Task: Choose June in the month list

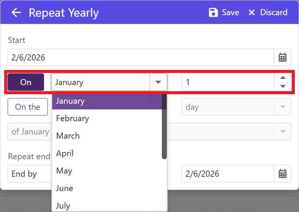Action: [x=65, y=188]
